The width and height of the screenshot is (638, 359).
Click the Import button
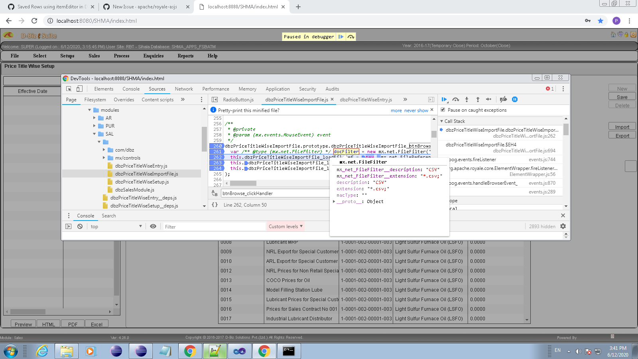[x=622, y=127]
